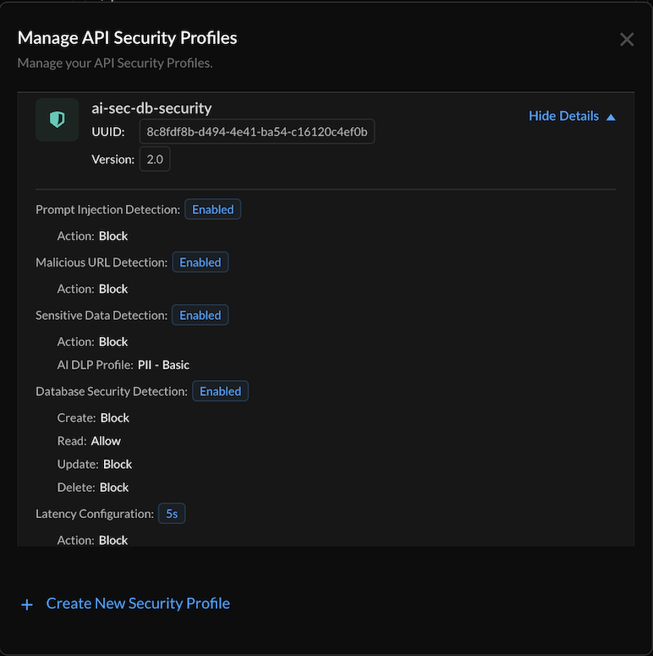Screen dimensions: 653x656
Task: Close the Manage API Security Profiles dialog
Action: pos(627,39)
